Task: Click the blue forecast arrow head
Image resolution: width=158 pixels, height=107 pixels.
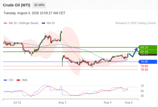Action: pos(136,49)
